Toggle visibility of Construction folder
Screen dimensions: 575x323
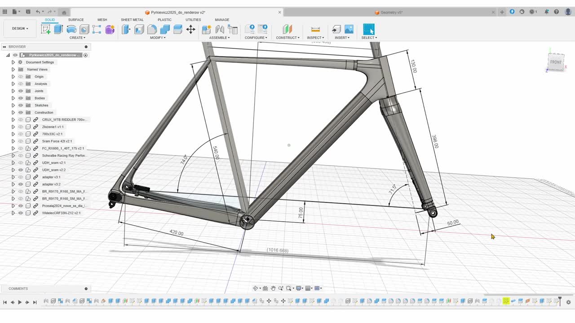click(x=21, y=113)
